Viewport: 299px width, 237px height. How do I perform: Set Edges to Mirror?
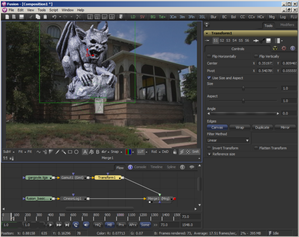point(285,127)
